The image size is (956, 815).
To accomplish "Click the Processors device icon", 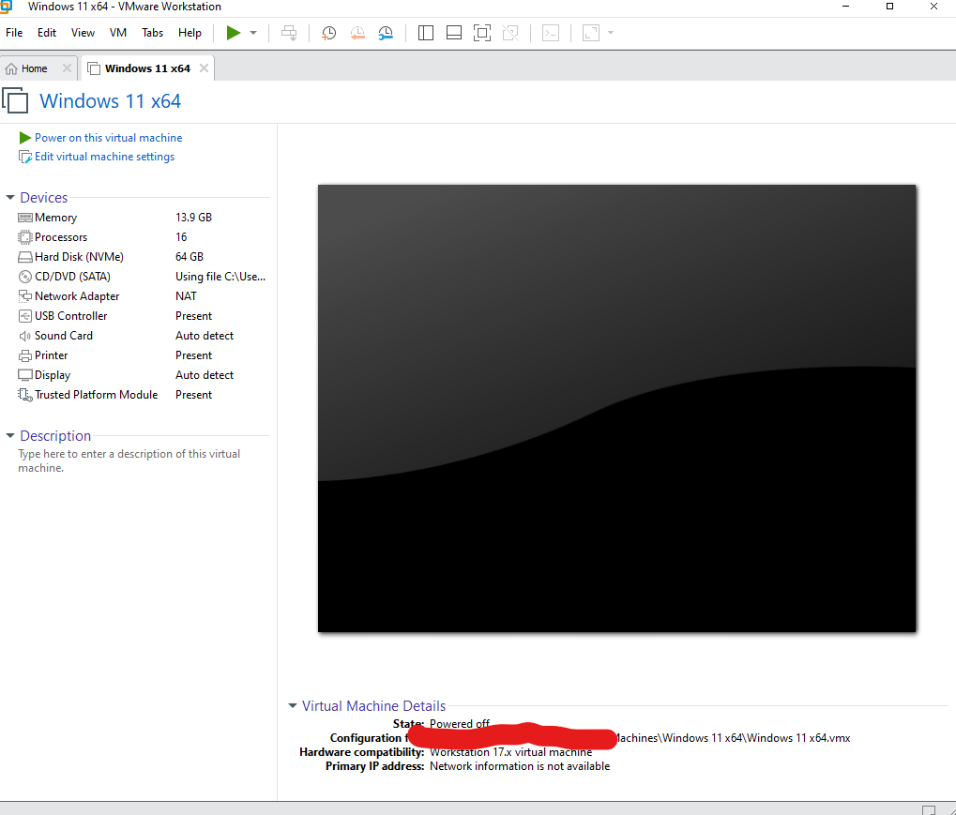I will tap(25, 237).
